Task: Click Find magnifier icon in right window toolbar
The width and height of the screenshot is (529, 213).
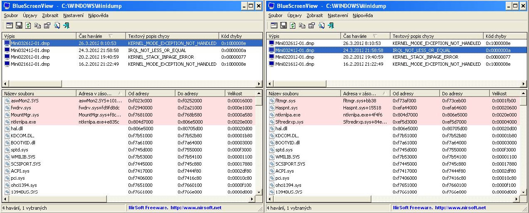Action: coord(321,25)
